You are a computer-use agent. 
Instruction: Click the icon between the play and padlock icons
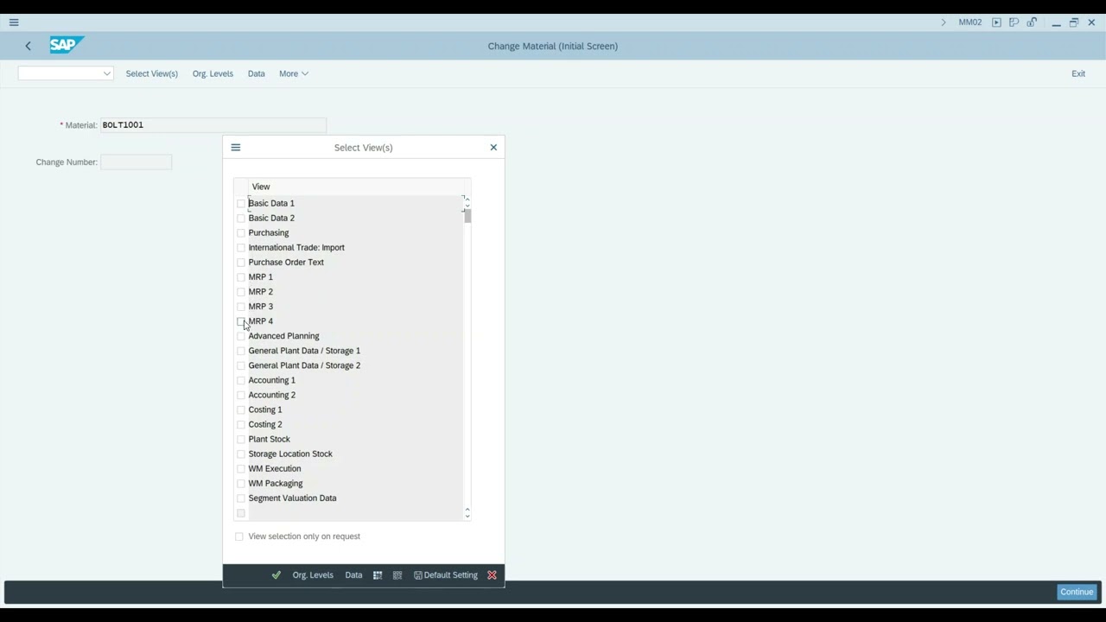point(1014,22)
